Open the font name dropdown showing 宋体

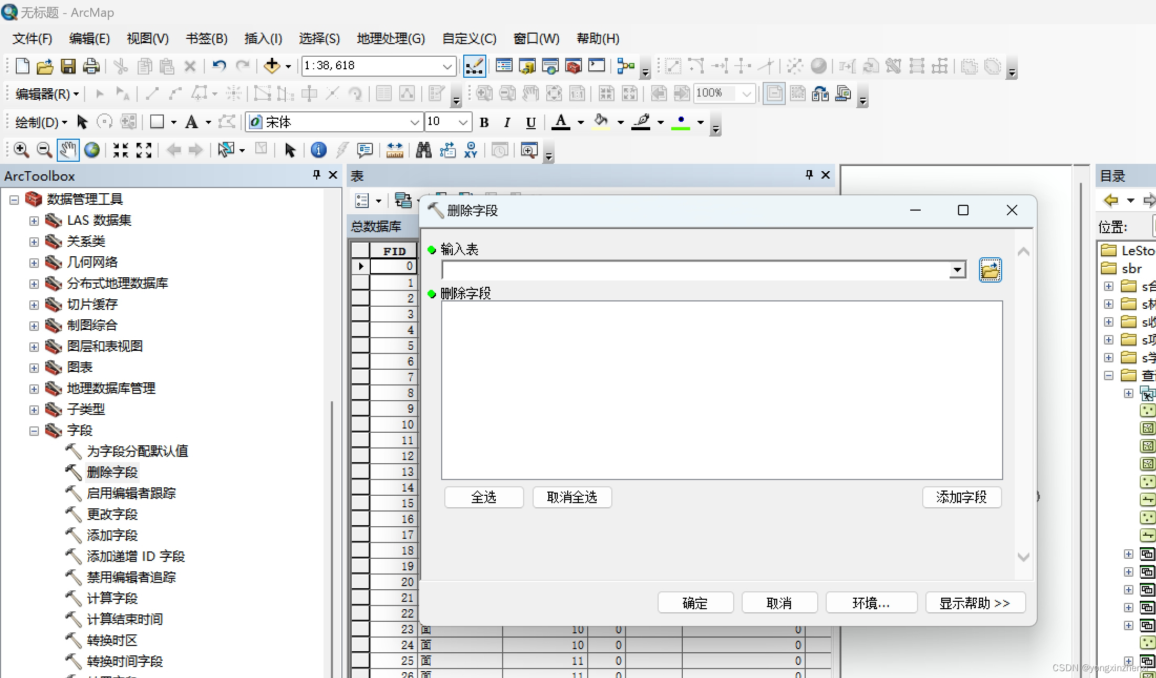pos(415,122)
